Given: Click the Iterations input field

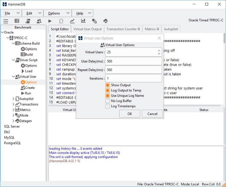Looking at the screenshot, I should tap(133, 78).
